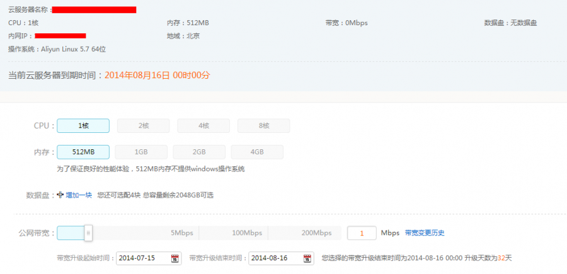
Task: Click the 增加一块 add disk link
Action: tap(79, 195)
